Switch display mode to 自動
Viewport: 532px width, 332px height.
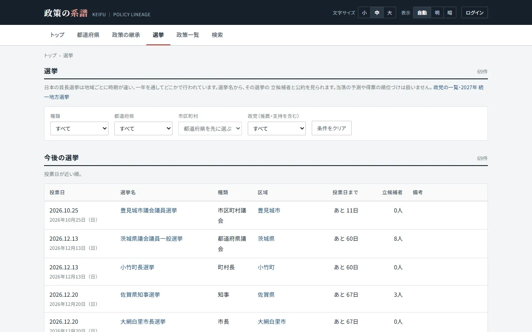click(x=422, y=13)
